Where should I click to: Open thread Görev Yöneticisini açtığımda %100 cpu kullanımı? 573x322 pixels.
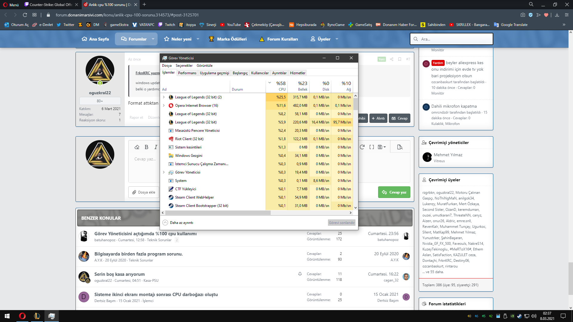point(145,234)
